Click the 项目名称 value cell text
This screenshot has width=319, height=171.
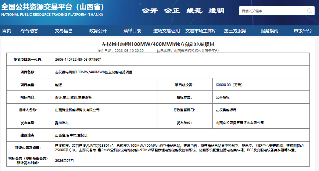click(x=94, y=72)
